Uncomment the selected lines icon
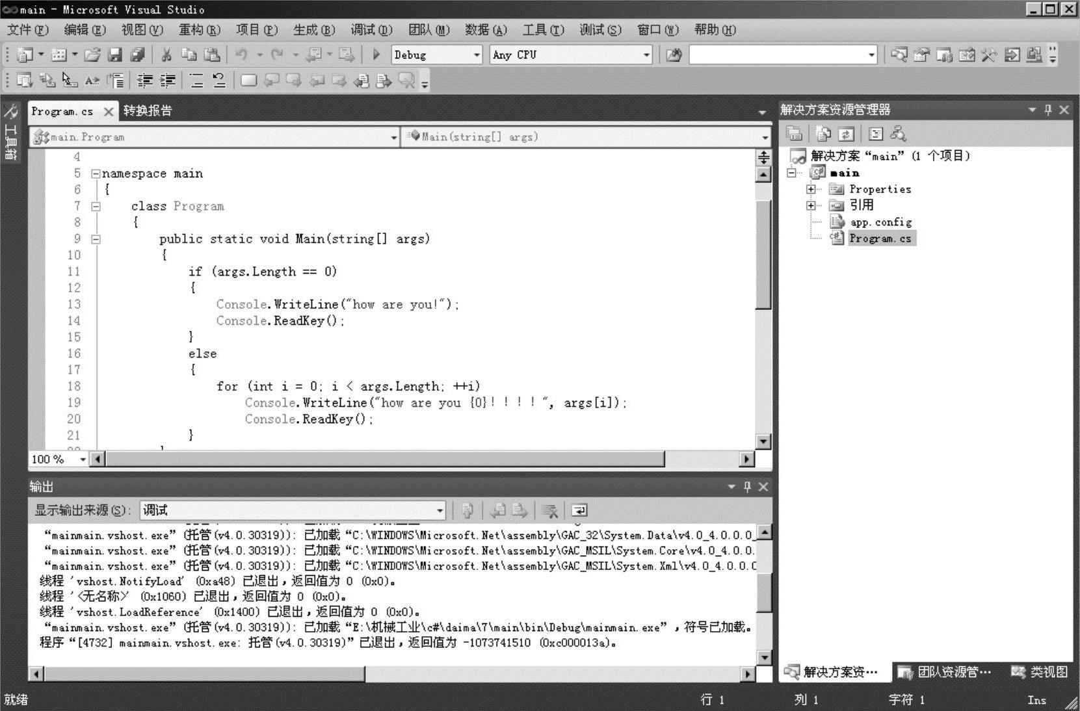The width and height of the screenshot is (1080, 711). coord(219,81)
